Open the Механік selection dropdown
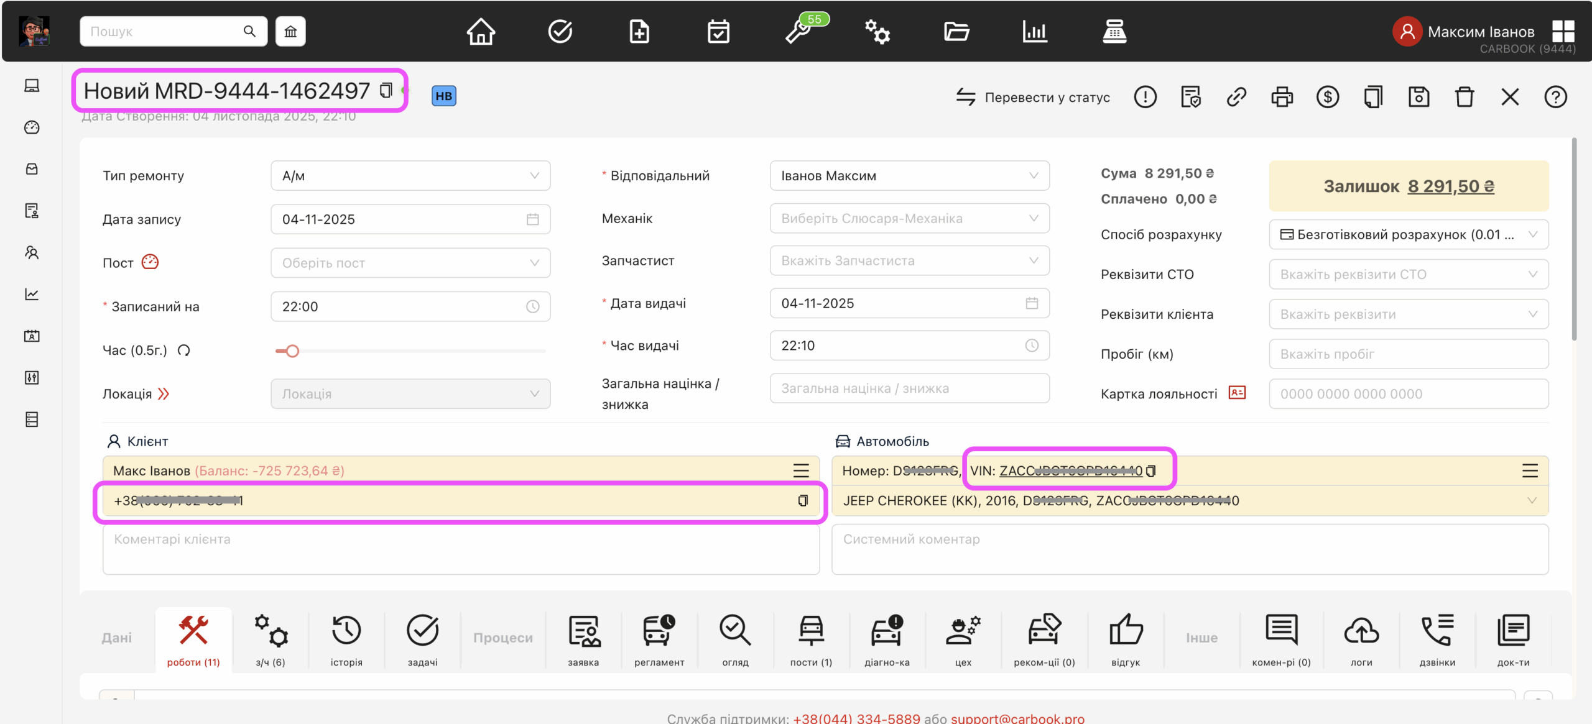The height and width of the screenshot is (724, 1592). [909, 219]
